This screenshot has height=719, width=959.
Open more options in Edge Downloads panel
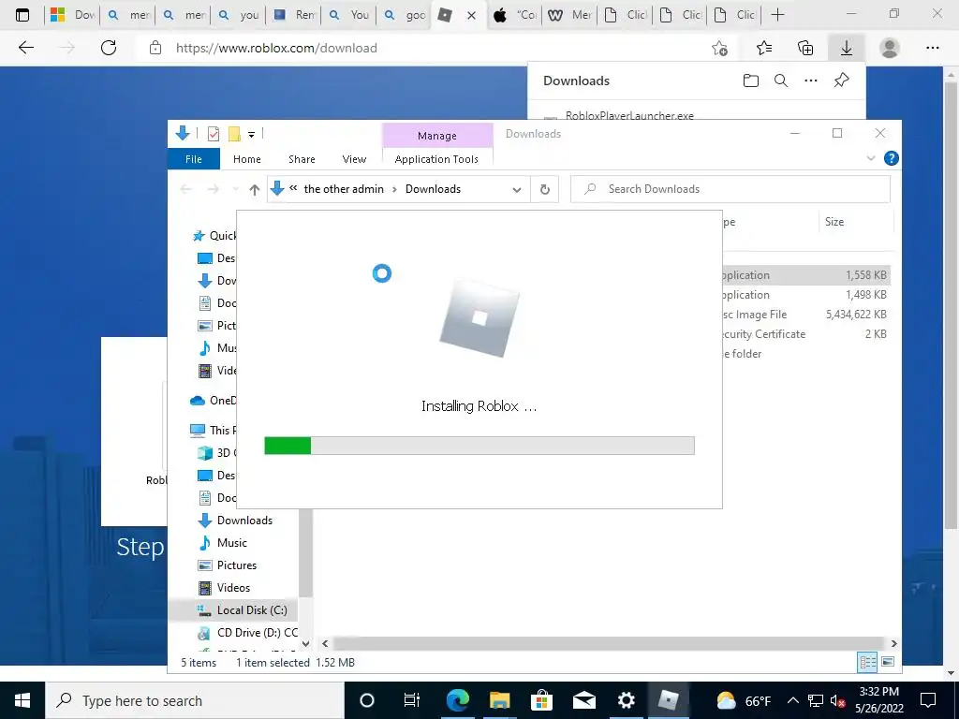pyautogui.click(x=811, y=81)
